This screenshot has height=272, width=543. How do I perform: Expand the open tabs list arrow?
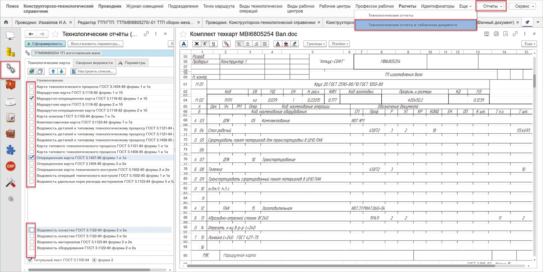(538, 22)
